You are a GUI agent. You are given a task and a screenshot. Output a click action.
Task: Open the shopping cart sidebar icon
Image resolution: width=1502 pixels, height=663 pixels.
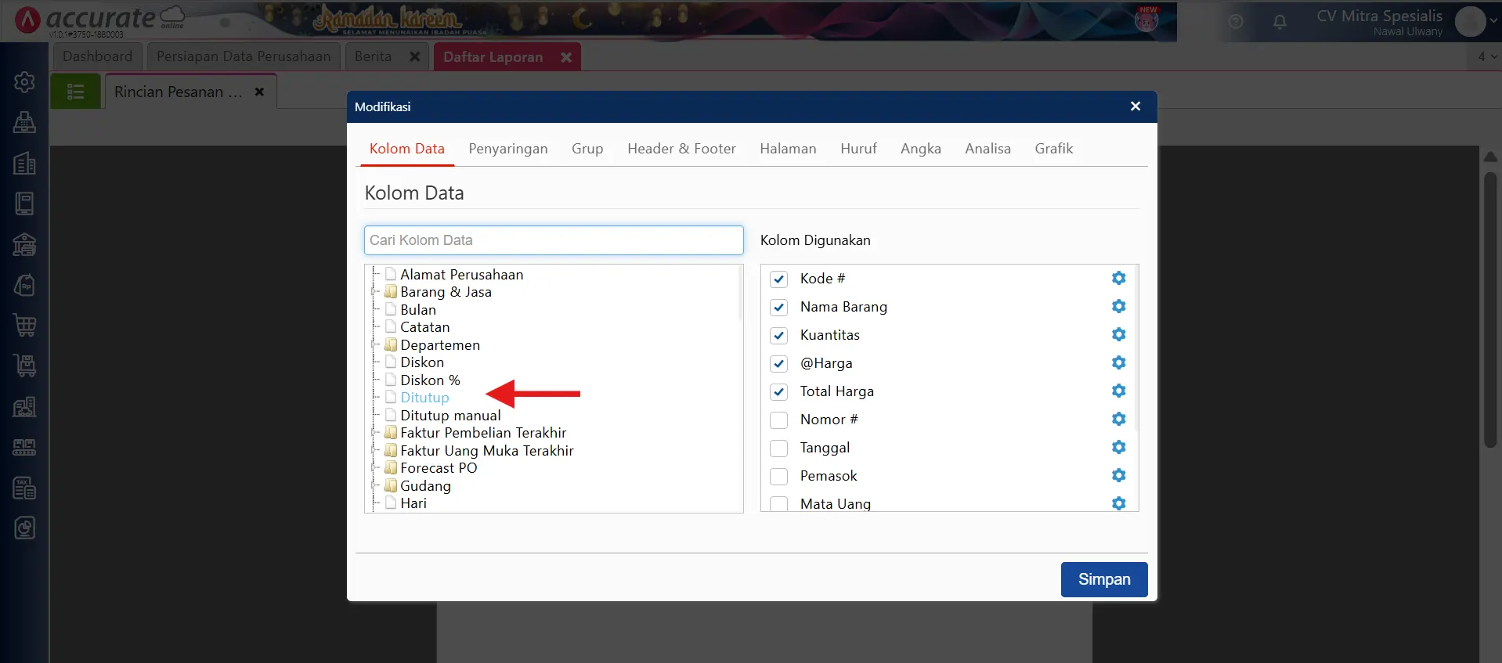pyautogui.click(x=25, y=326)
